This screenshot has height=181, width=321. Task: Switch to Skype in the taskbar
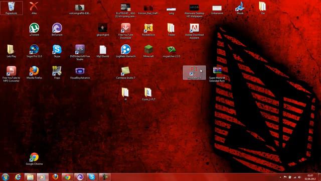pos(92,177)
